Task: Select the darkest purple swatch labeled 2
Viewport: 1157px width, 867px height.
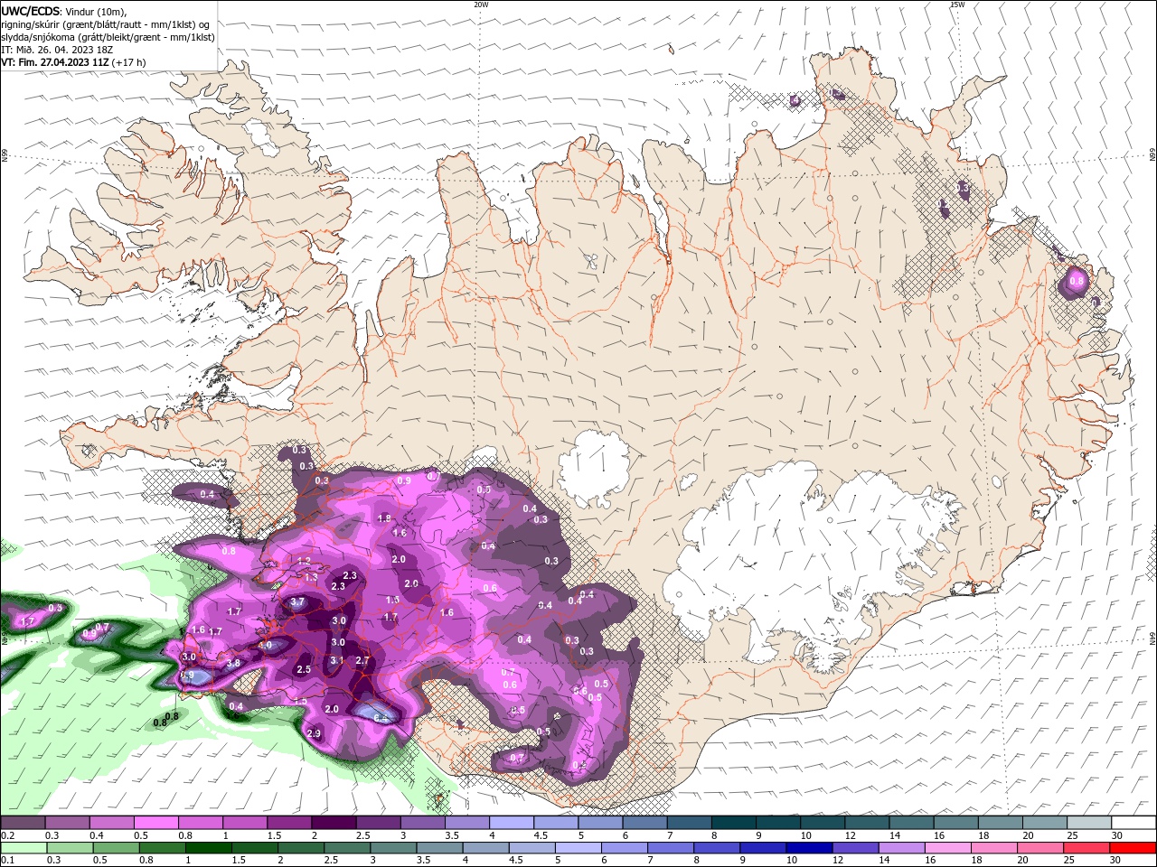Action: (x=333, y=823)
